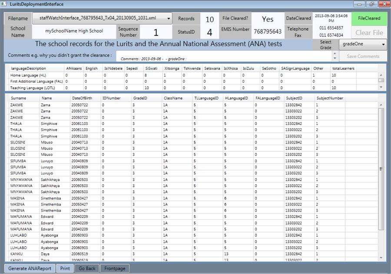Click the down arrow beside comments box
The width and height of the screenshot is (391, 274).
335,59
